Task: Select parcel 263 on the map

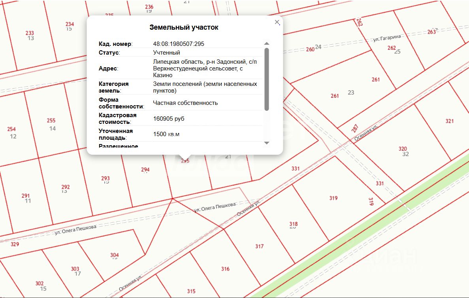Action: click(x=431, y=32)
